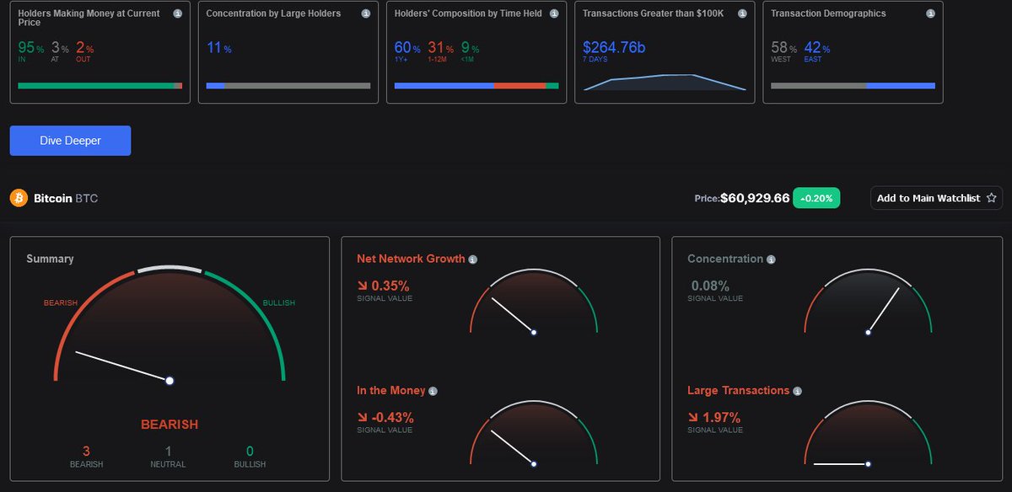
Task: Click the big BEARISH summary verdict
Action: point(170,424)
